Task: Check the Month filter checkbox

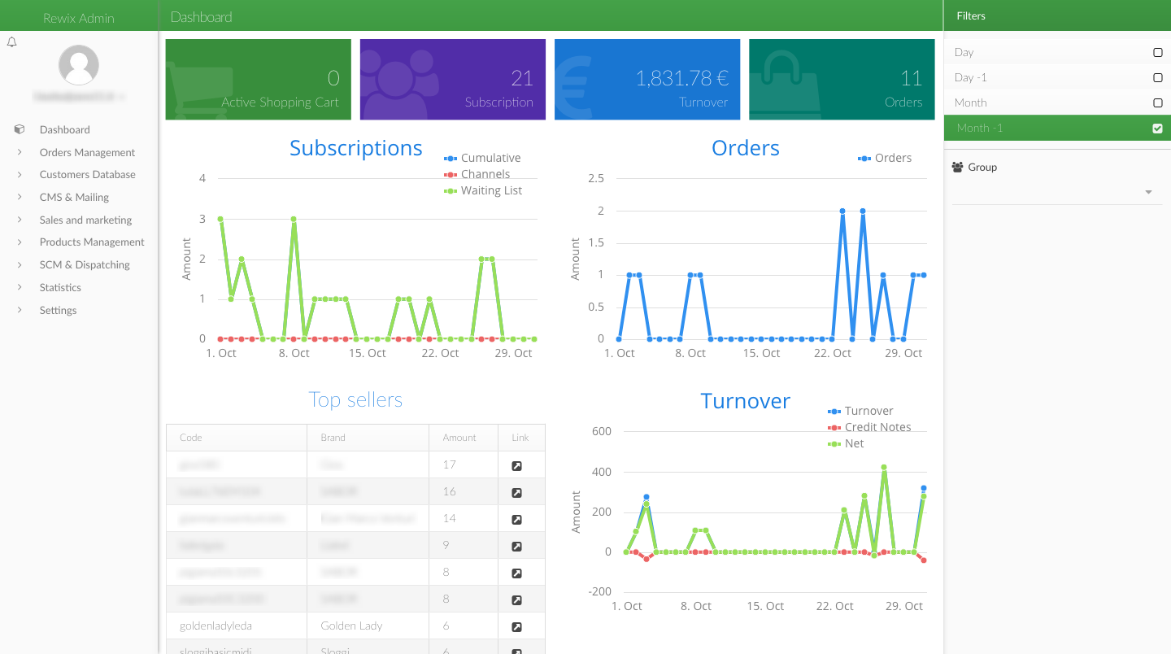Action: click(1158, 102)
